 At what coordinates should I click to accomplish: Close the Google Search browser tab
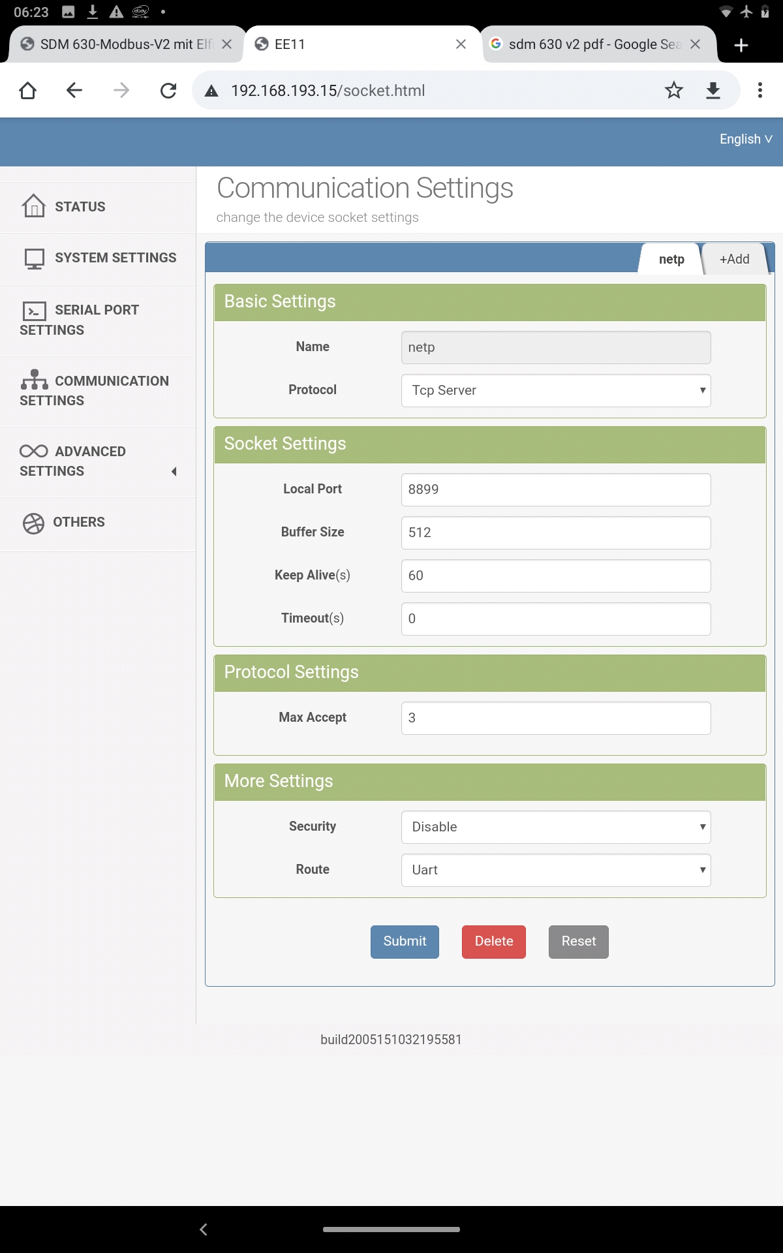[x=695, y=44]
